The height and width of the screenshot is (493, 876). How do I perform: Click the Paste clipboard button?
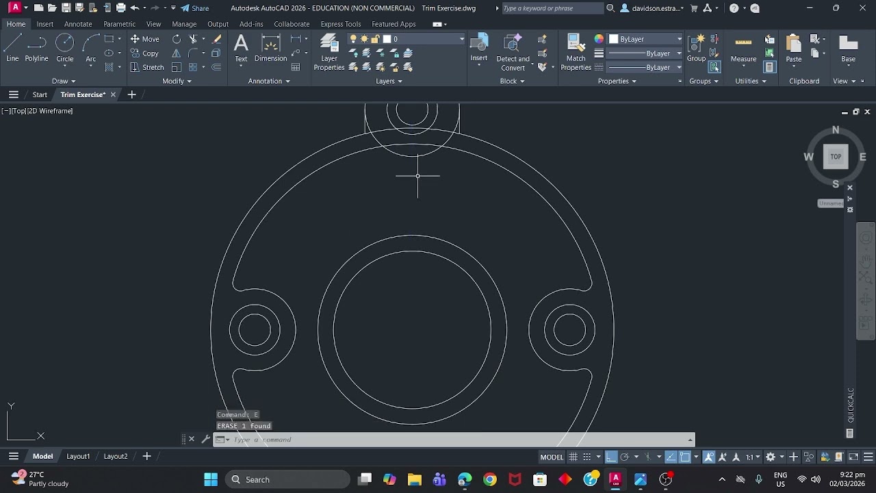click(794, 48)
